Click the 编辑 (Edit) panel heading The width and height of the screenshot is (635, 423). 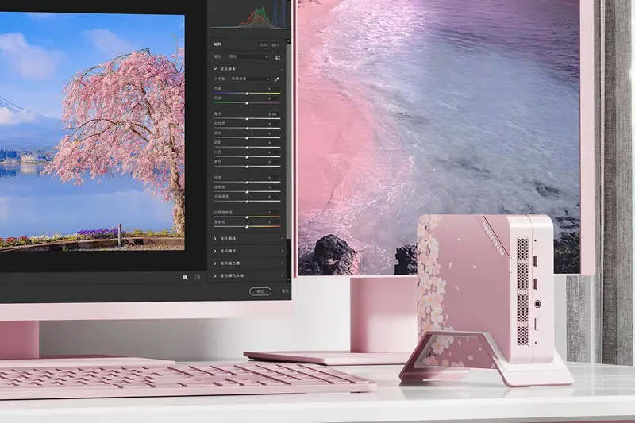(x=217, y=44)
